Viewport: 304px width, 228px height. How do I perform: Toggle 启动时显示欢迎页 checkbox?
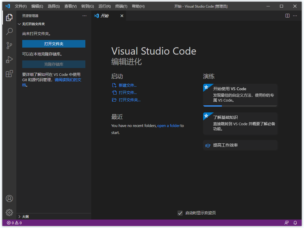tap(180, 213)
